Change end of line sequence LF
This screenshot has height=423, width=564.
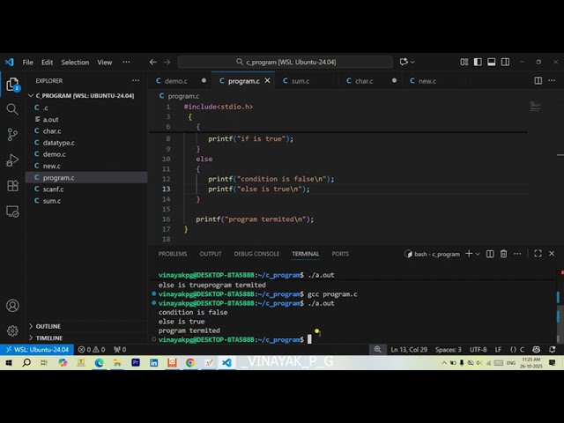[498, 349]
